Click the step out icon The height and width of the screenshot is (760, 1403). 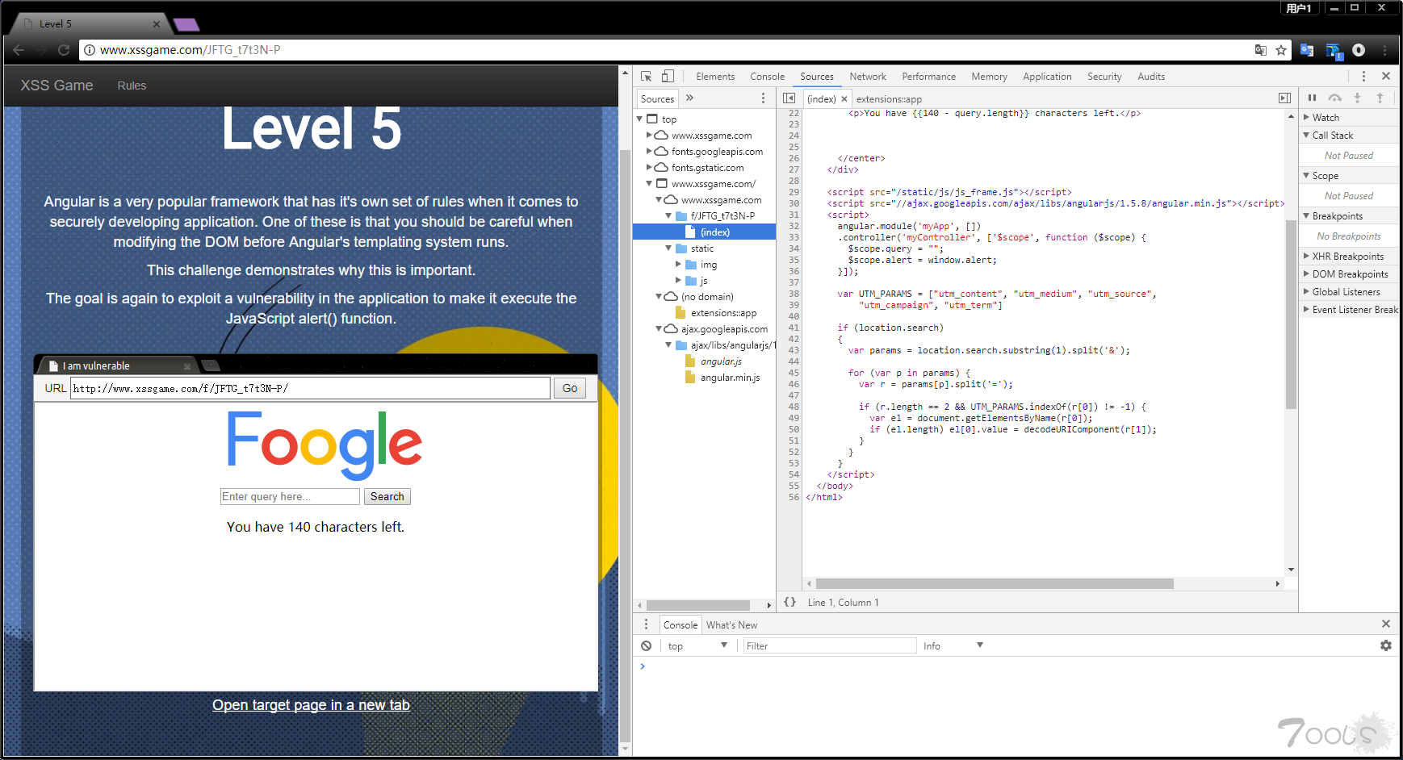click(x=1380, y=98)
